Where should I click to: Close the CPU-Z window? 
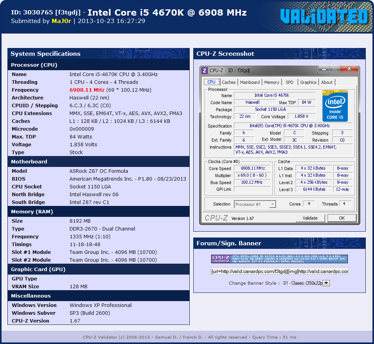(x=349, y=69)
